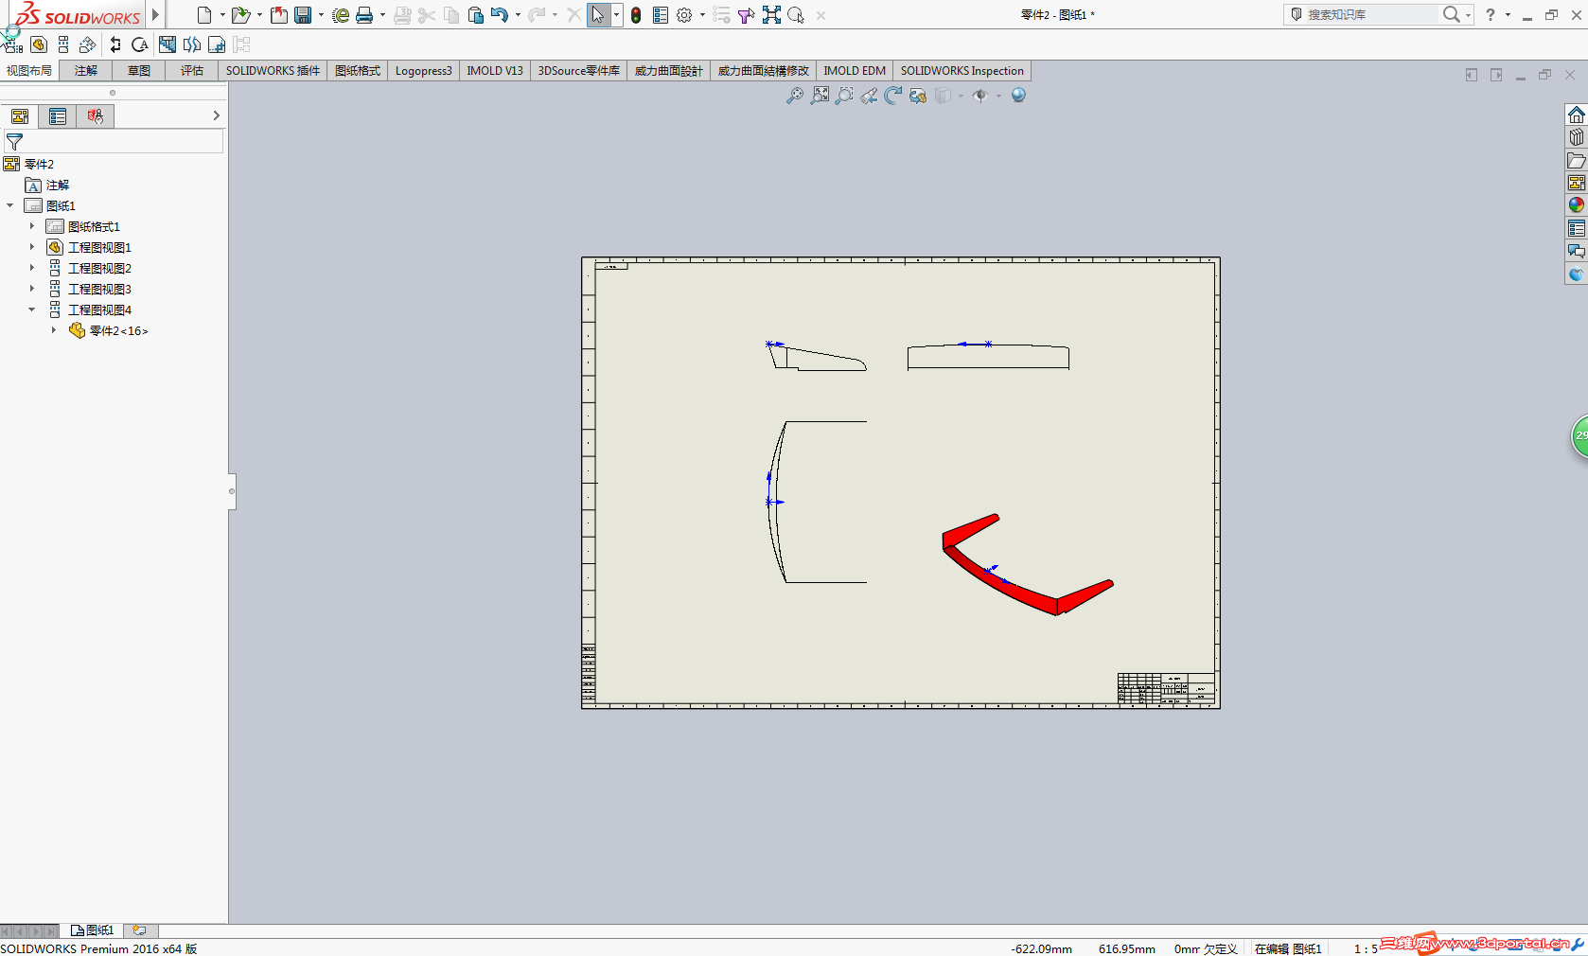Image resolution: width=1588 pixels, height=956 pixels.
Task: Collapse the 图纸1 tree node
Action: tap(10, 205)
